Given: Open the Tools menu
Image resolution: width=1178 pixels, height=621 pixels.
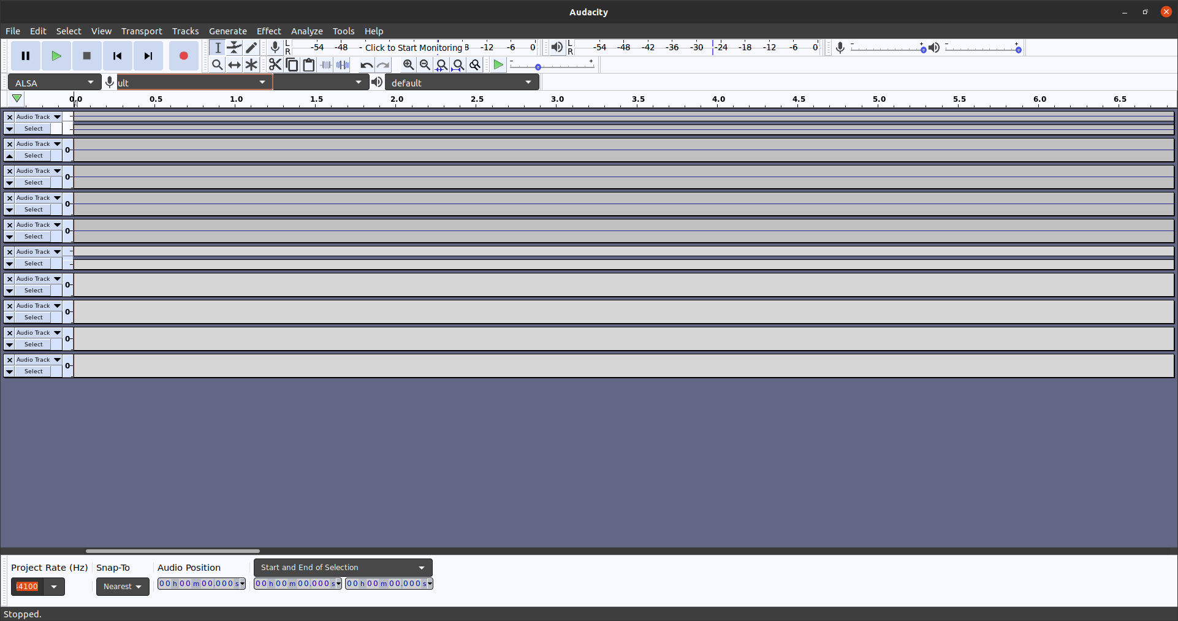Looking at the screenshot, I should [x=343, y=31].
